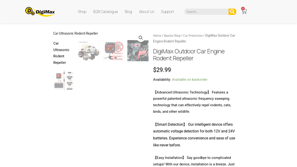Viewport: 297px width, 167px height.
Task: Select the red repeller device thumbnail
Action: (113, 50)
